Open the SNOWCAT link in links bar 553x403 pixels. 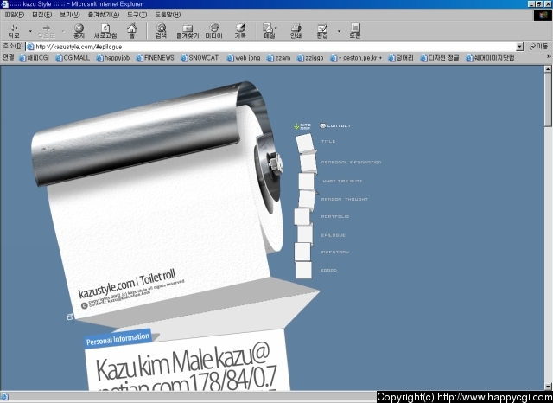tap(200, 58)
